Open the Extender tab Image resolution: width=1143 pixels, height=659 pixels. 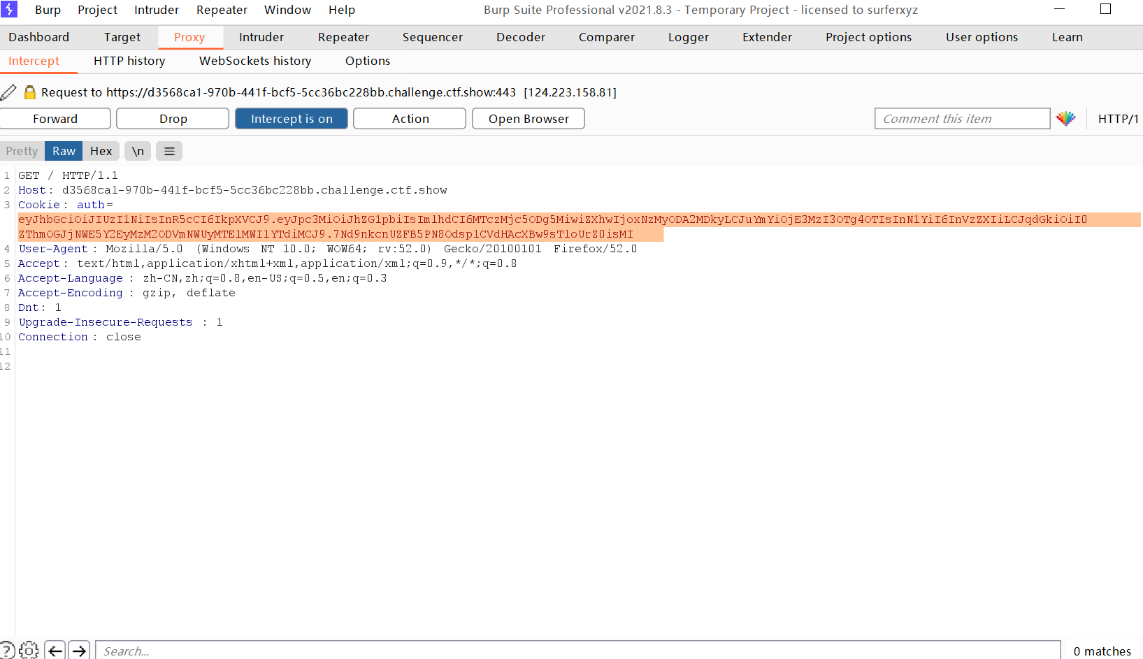(x=767, y=37)
